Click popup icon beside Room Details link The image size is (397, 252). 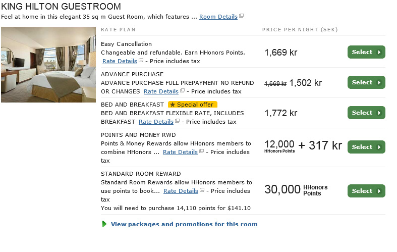242,17
